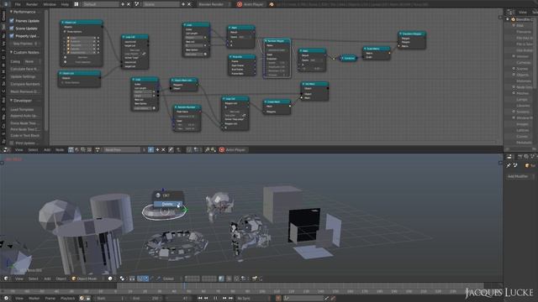This screenshot has width=538, height=302.
Task: Click the Code in Text Block button
Action: click(x=24, y=136)
